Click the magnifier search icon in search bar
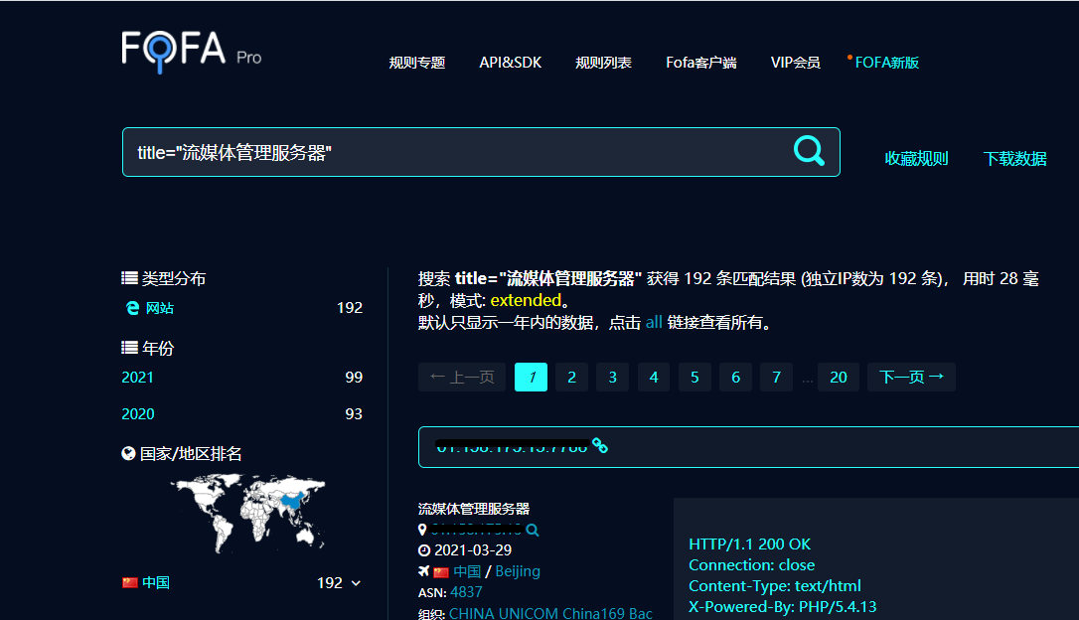1079x620 pixels. click(x=809, y=150)
